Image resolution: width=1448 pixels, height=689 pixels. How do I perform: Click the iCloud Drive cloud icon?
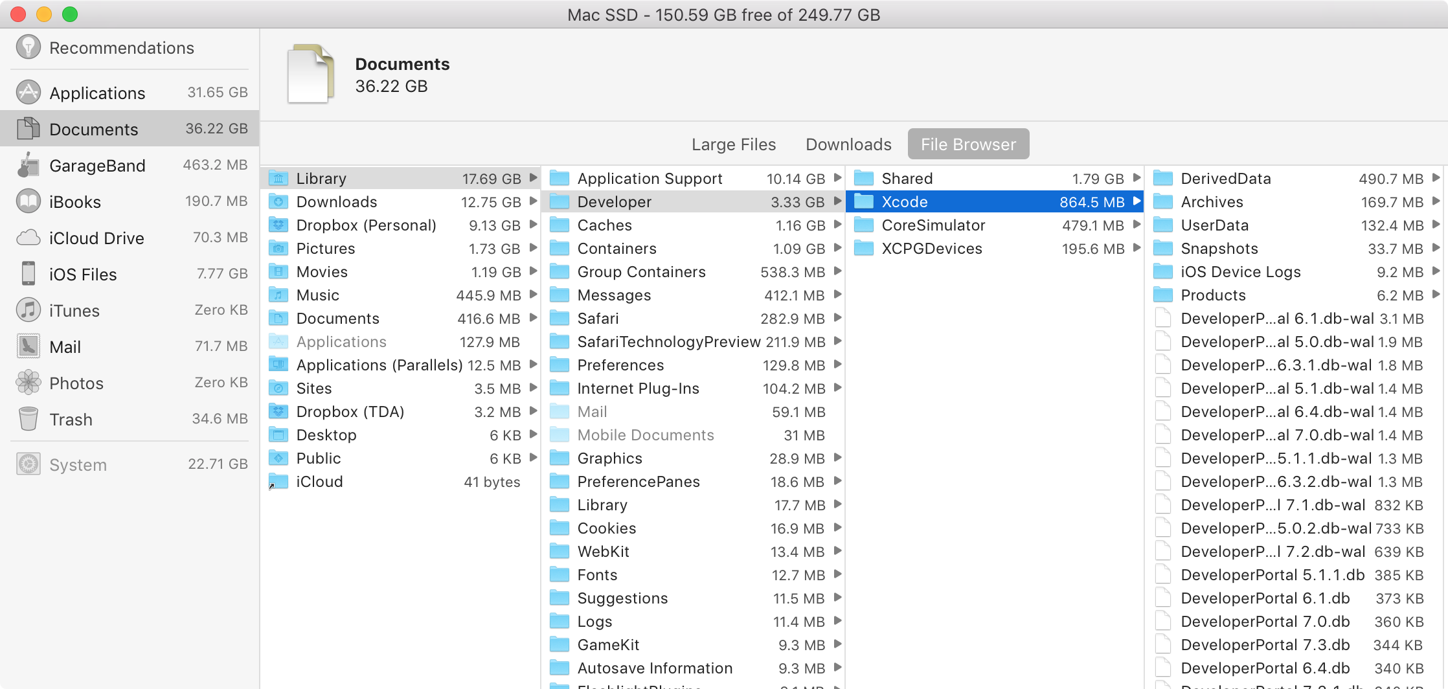(28, 238)
